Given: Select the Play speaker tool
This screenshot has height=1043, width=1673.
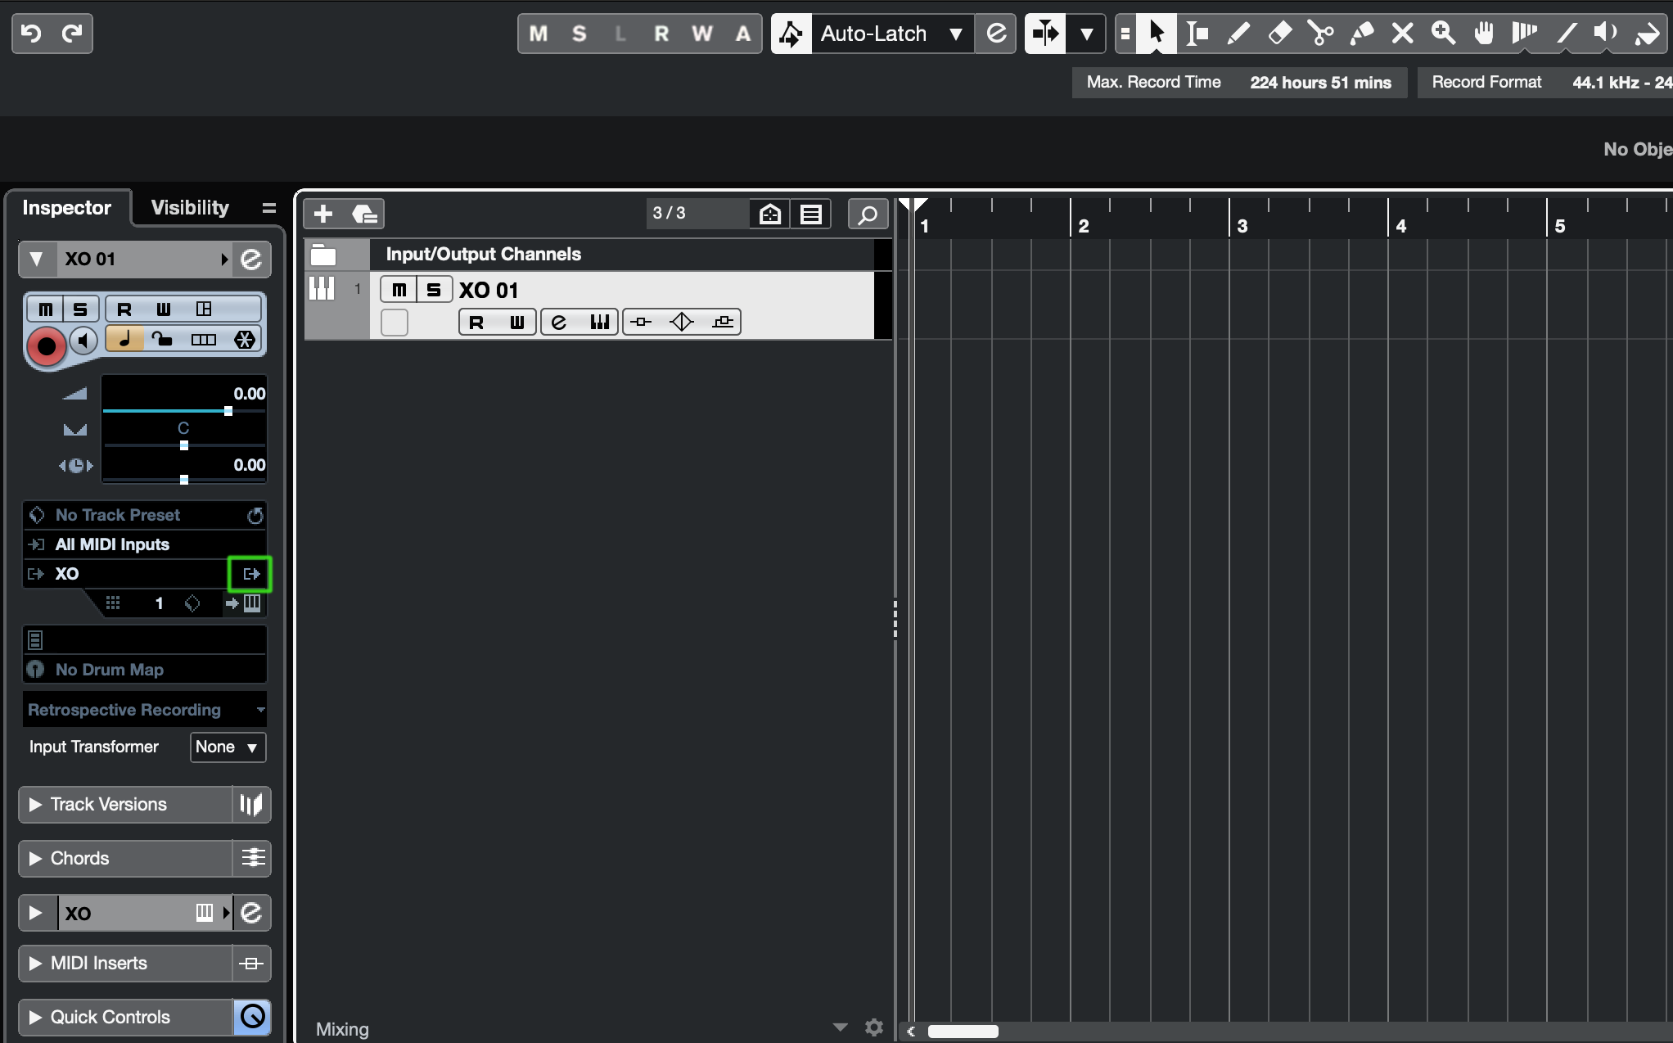Looking at the screenshot, I should (1606, 34).
